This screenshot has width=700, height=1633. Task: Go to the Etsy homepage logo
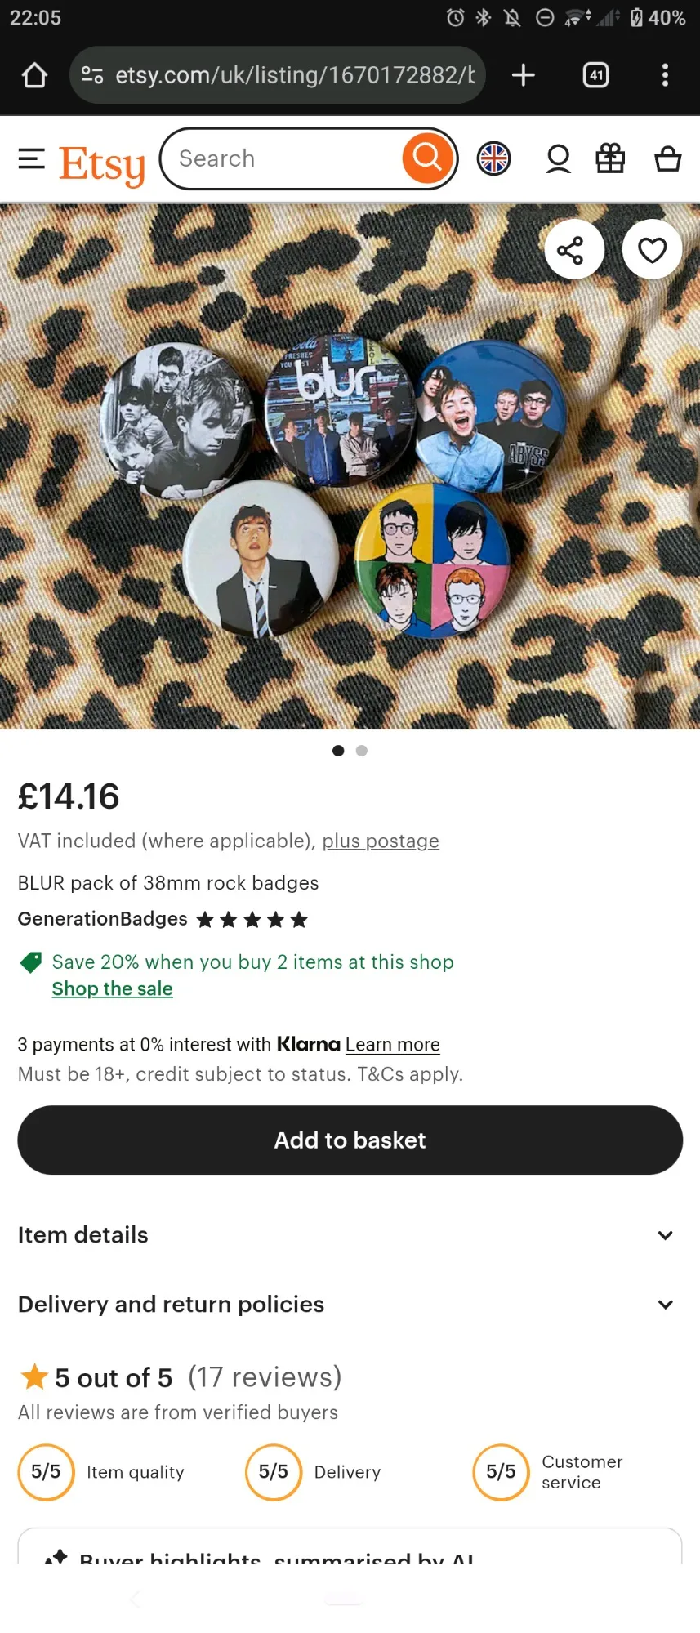(x=102, y=163)
